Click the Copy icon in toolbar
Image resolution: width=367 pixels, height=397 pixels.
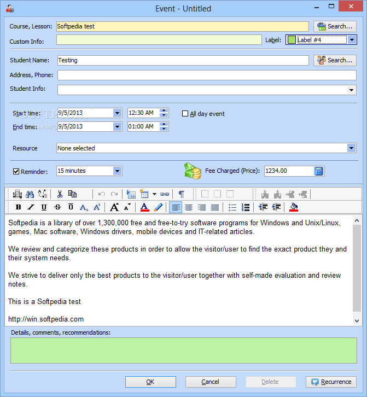(72, 194)
